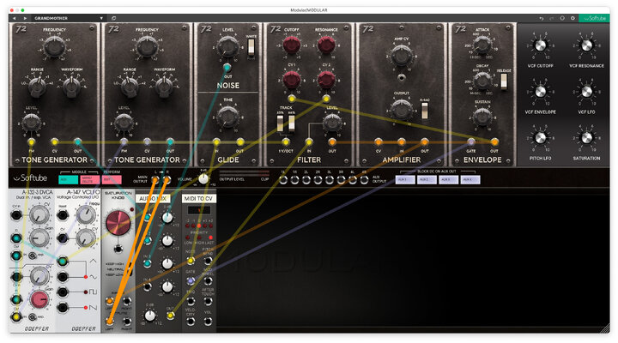Screen dimensions: 618x343
Task: Click the undo icon in the top bar
Action: [541, 18]
